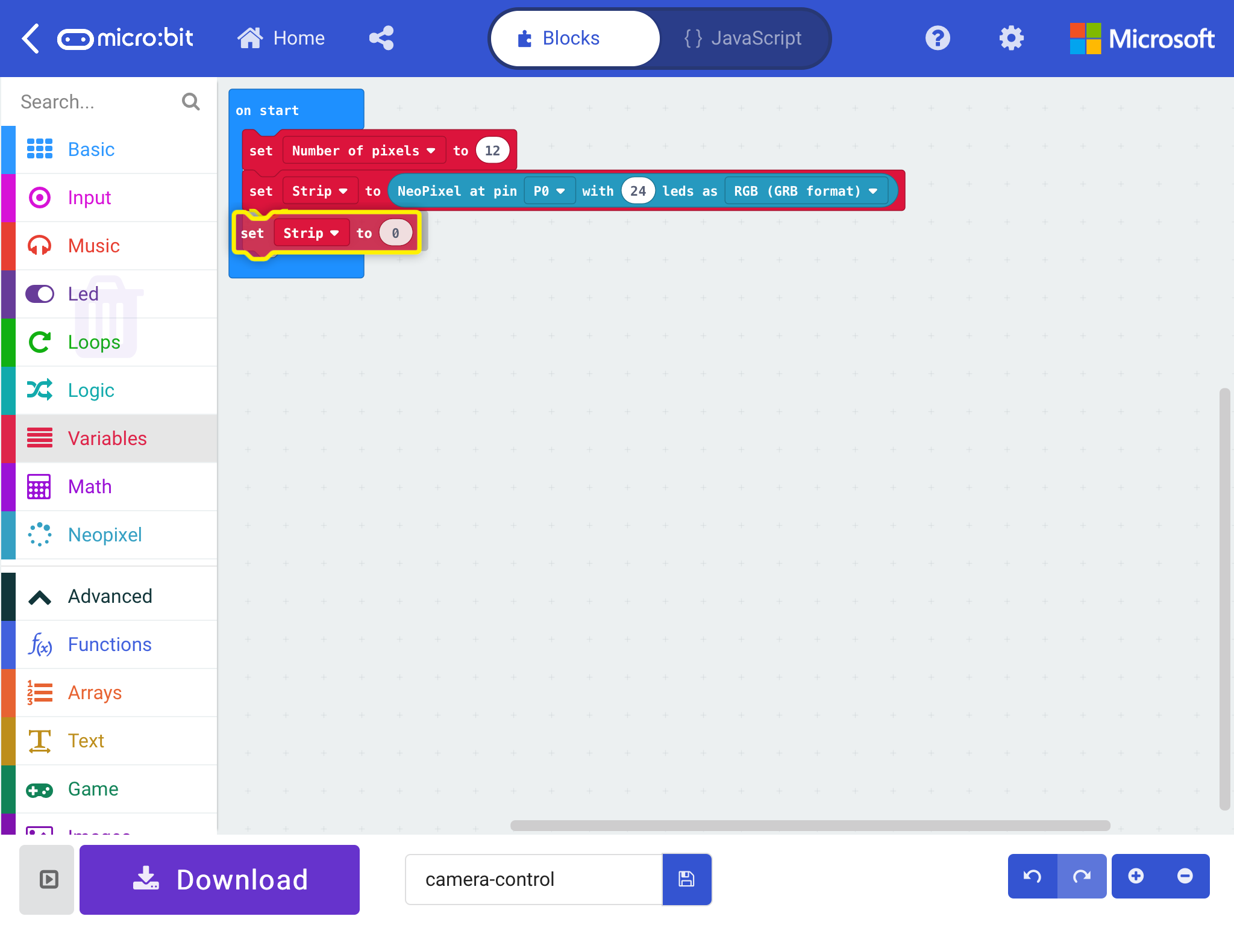Open the RGB (GRB format) dropdown
This screenshot has height=925, width=1234.
[x=806, y=191]
